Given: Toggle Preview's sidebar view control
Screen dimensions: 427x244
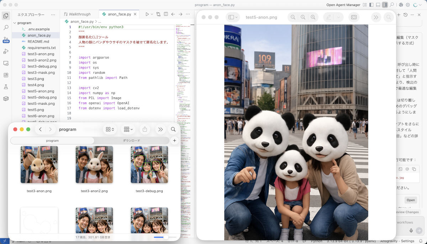Looking at the screenshot, I should point(232,17).
